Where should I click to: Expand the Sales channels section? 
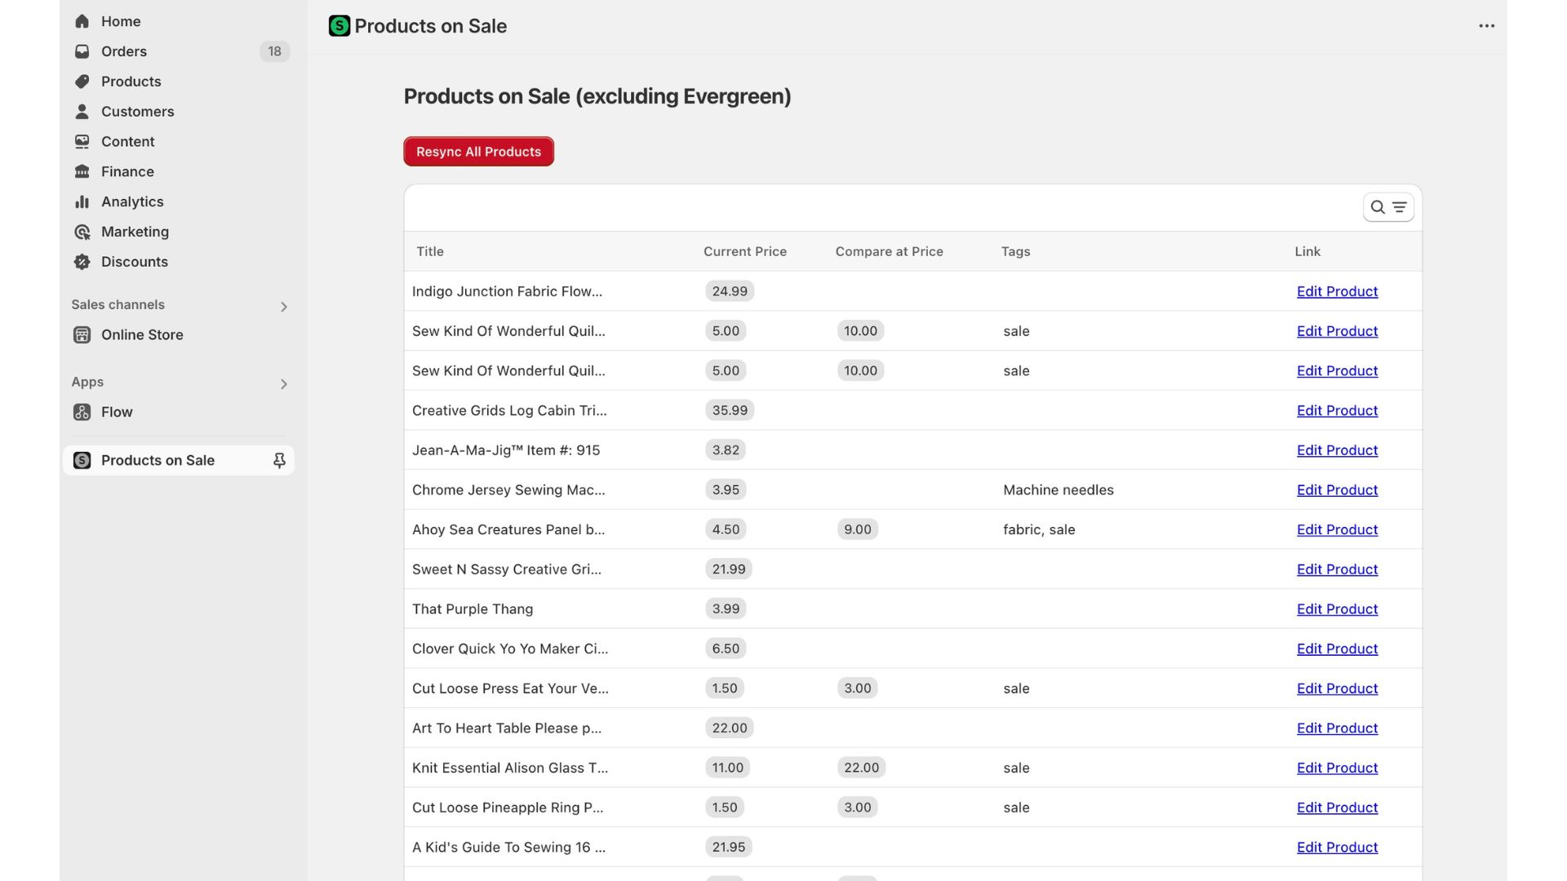pyautogui.click(x=283, y=307)
